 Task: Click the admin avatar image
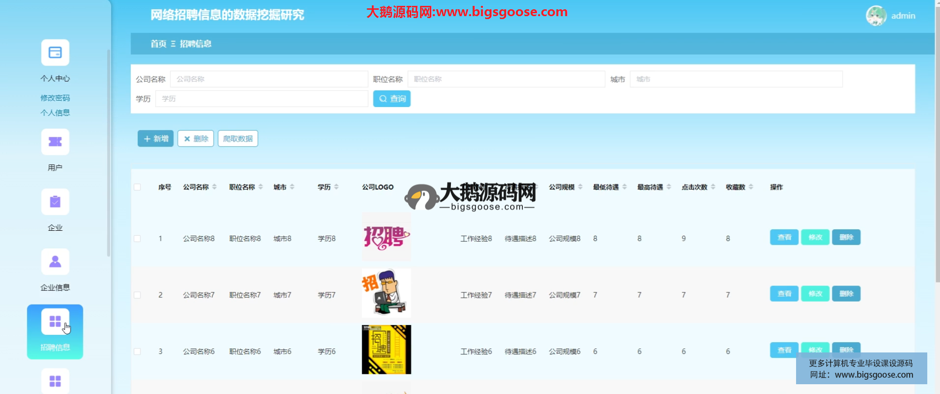pyautogui.click(x=875, y=16)
